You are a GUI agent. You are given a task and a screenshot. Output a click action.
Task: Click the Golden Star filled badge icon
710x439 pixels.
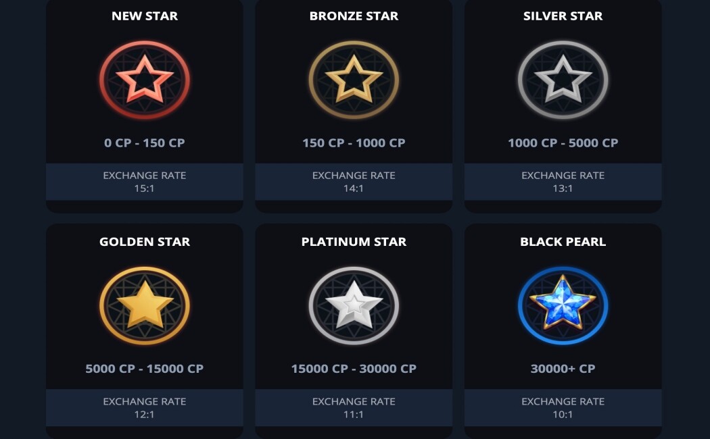[x=144, y=305]
